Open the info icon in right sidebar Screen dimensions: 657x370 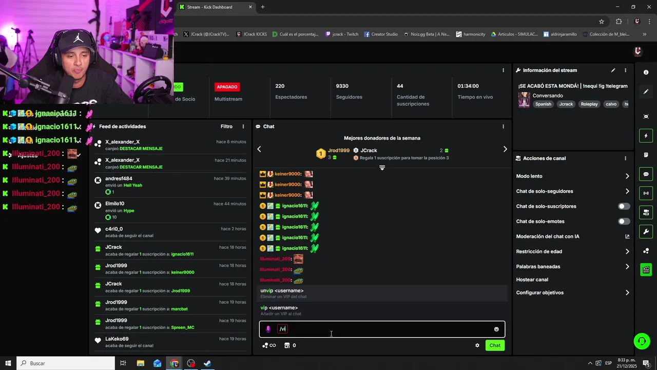[x=646, y=72]
